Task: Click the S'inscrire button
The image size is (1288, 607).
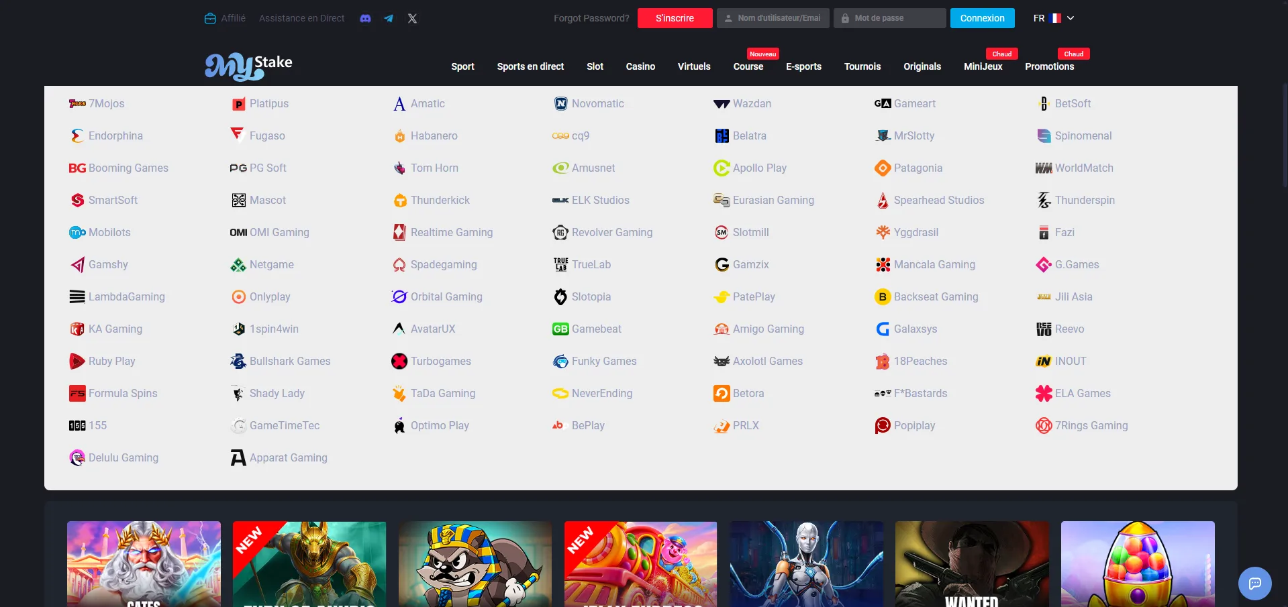Action: pyautogui.click(x=675, y=18)
